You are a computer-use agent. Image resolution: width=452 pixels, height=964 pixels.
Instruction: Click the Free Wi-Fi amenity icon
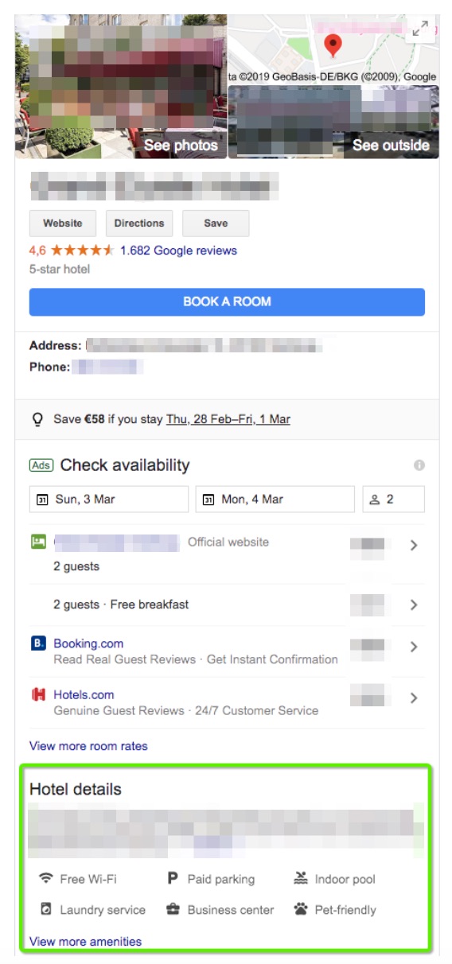46,879
